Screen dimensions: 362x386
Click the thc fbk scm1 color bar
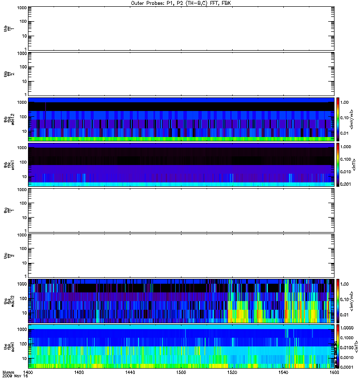coord(338,346)
